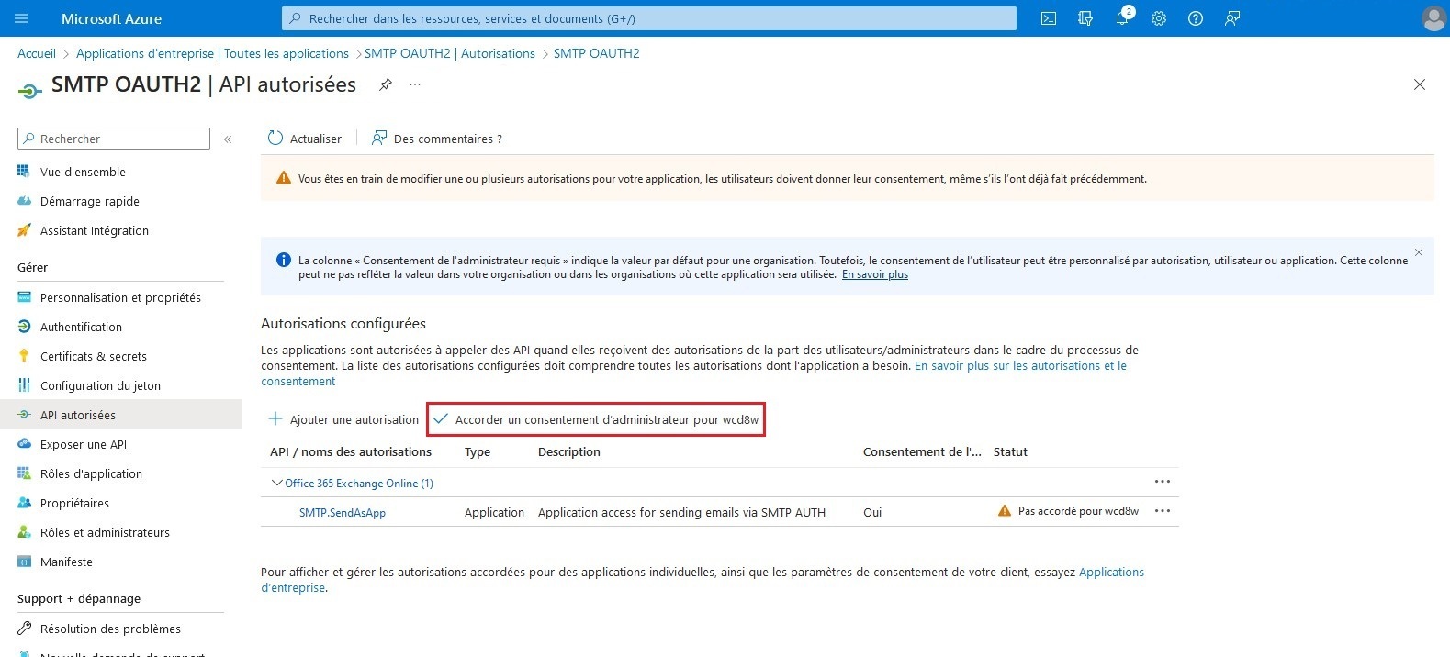
Task: Go to Accueil in the breadcrumb
Action: (x=37, y=53)
